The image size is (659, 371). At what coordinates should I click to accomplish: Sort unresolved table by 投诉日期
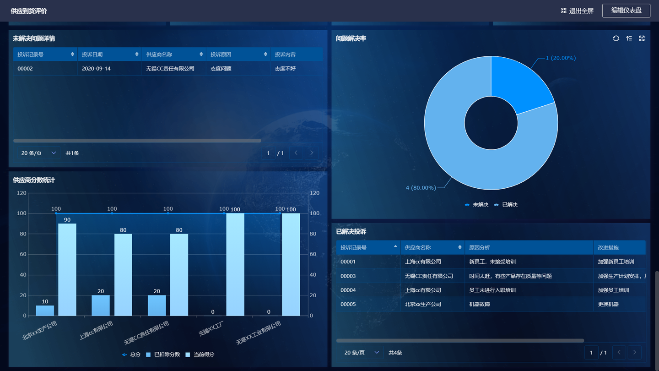137,55
